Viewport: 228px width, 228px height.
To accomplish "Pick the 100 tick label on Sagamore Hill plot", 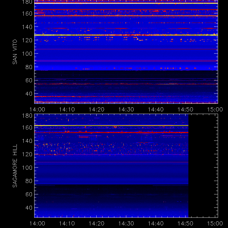I will pos(27,168).
